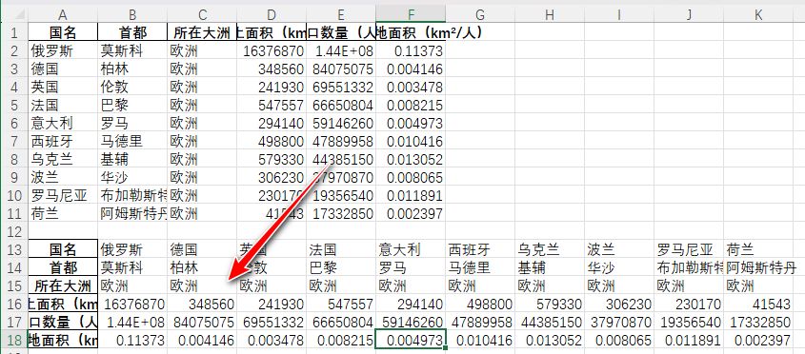Click selected cell F18 showing 0.004973
This screenshot has height=354, width=805.
point(411,340)
